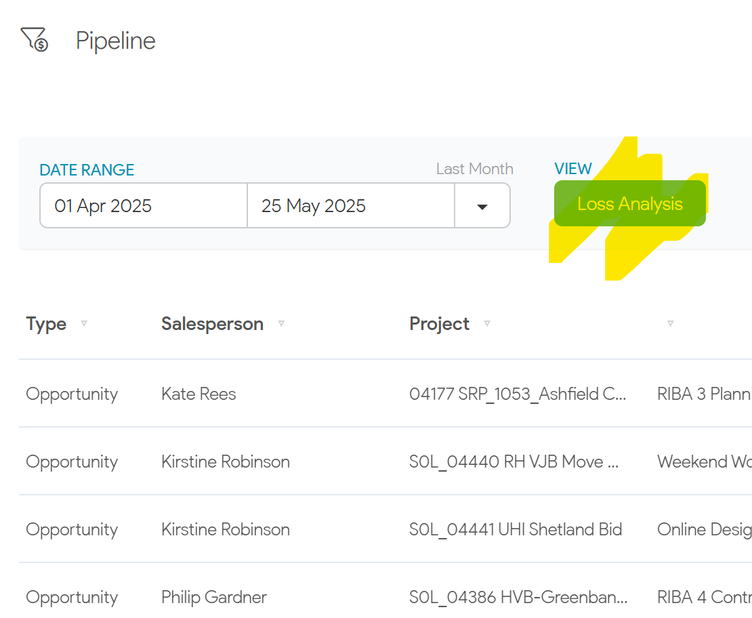Click Opportunity type in Kate Rees row
The image size is (752, 618).
(72, 394)
